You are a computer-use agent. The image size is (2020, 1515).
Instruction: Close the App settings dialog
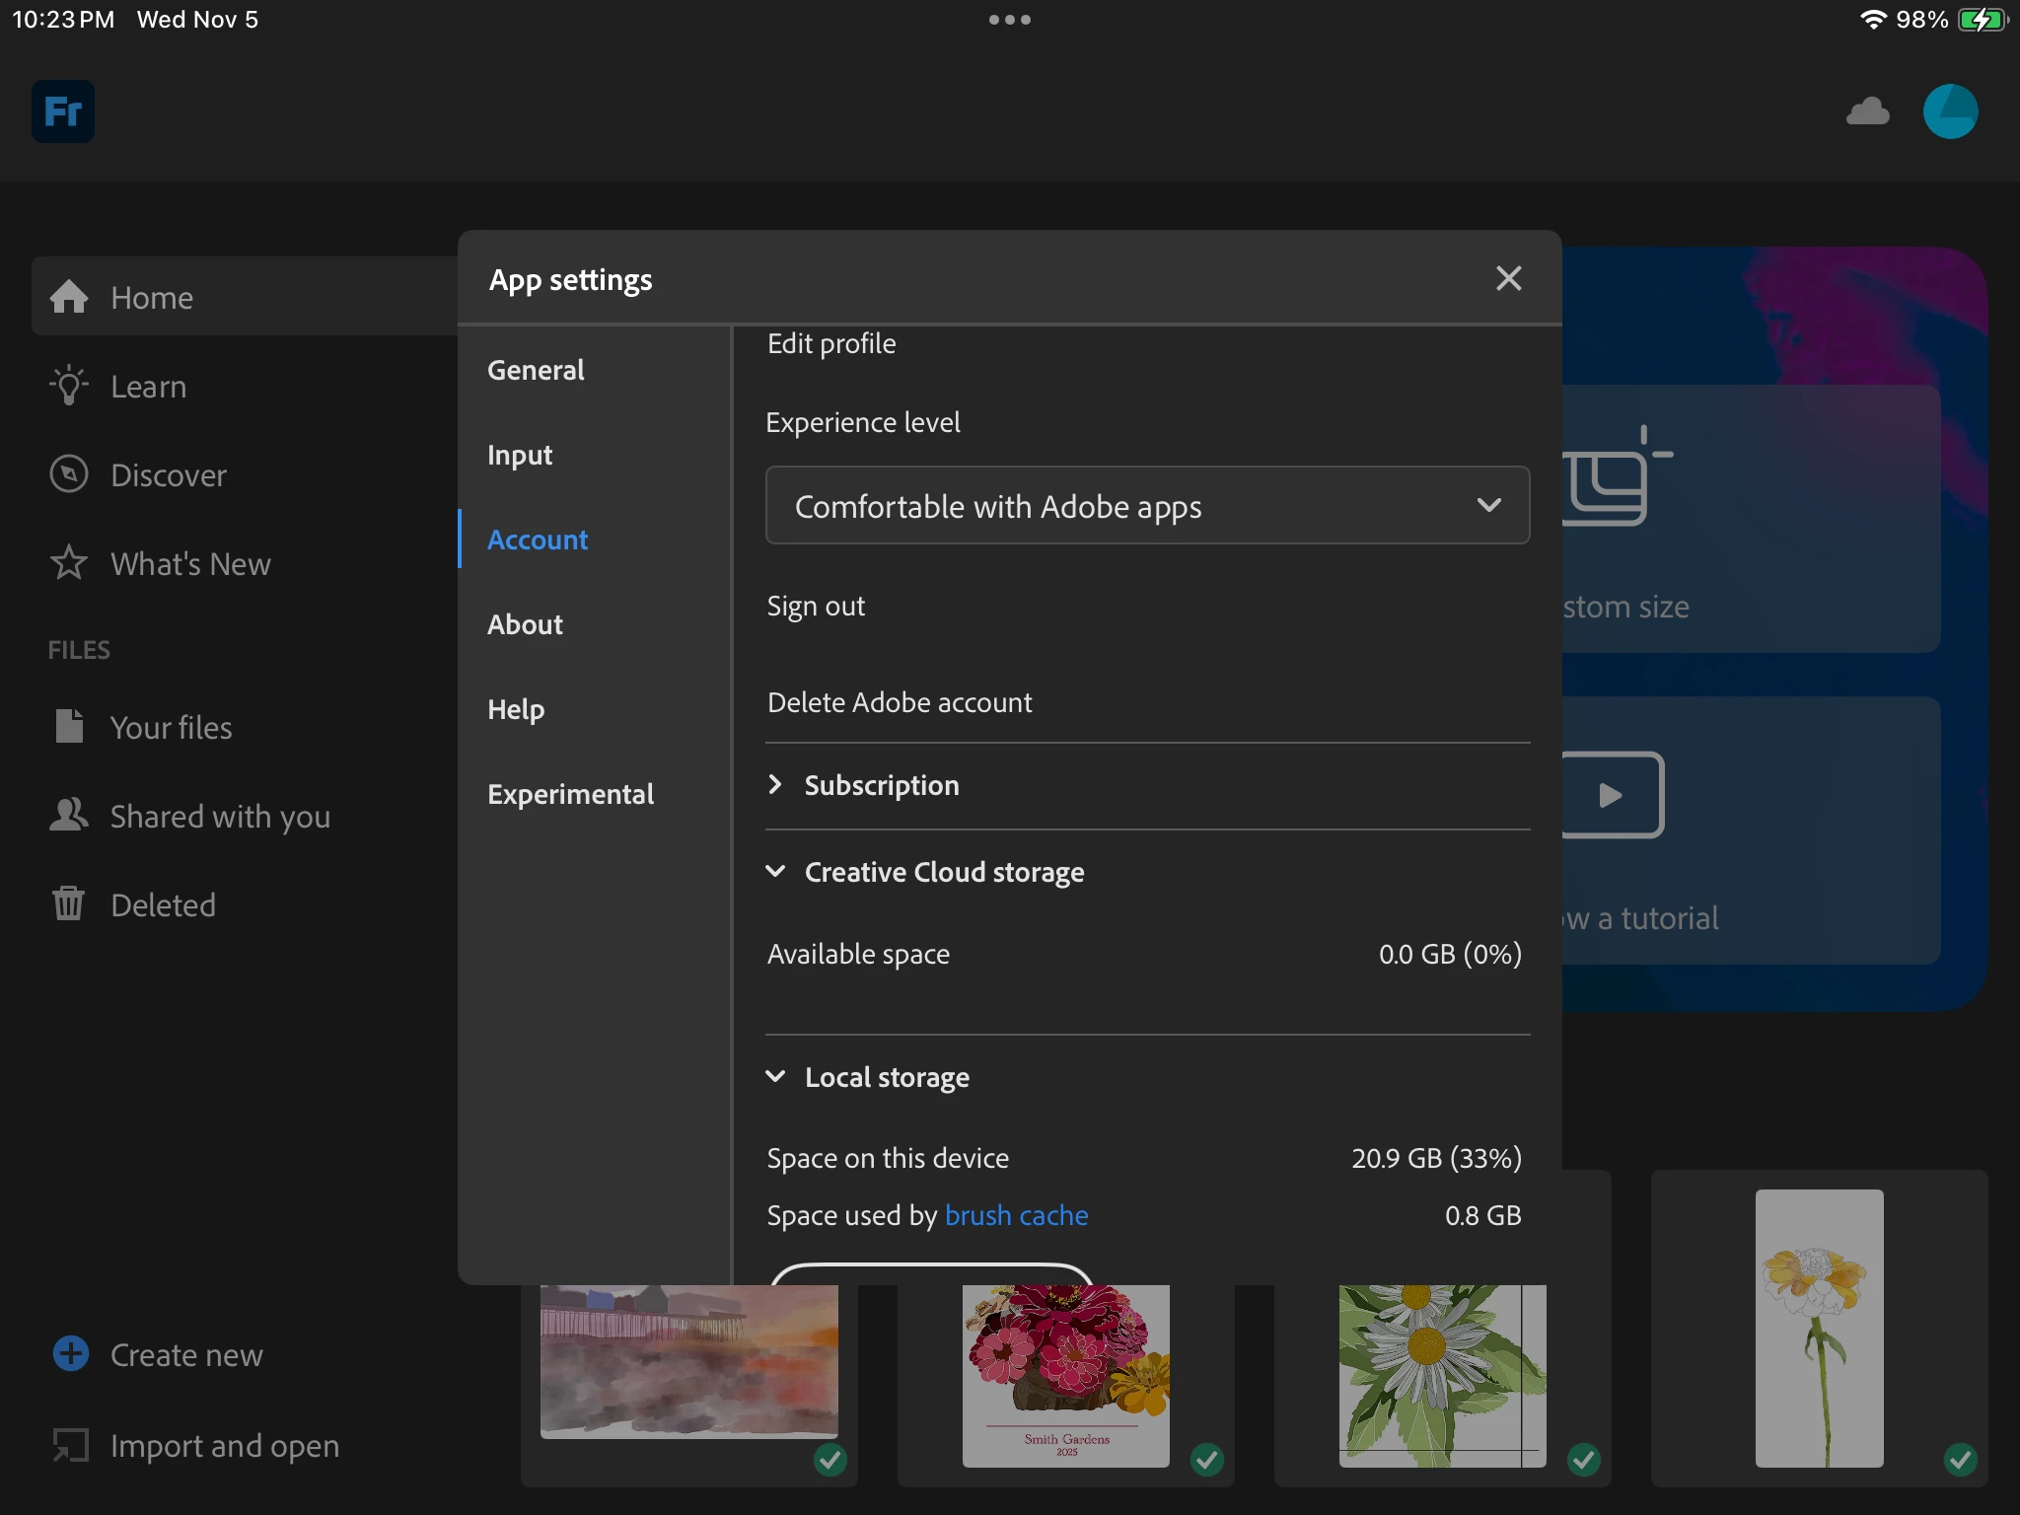[x=1508, y=279]
